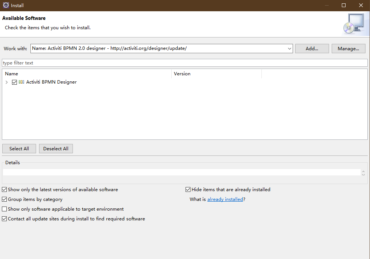
Task: Click the Add... button
Action: tap(312, 48)
